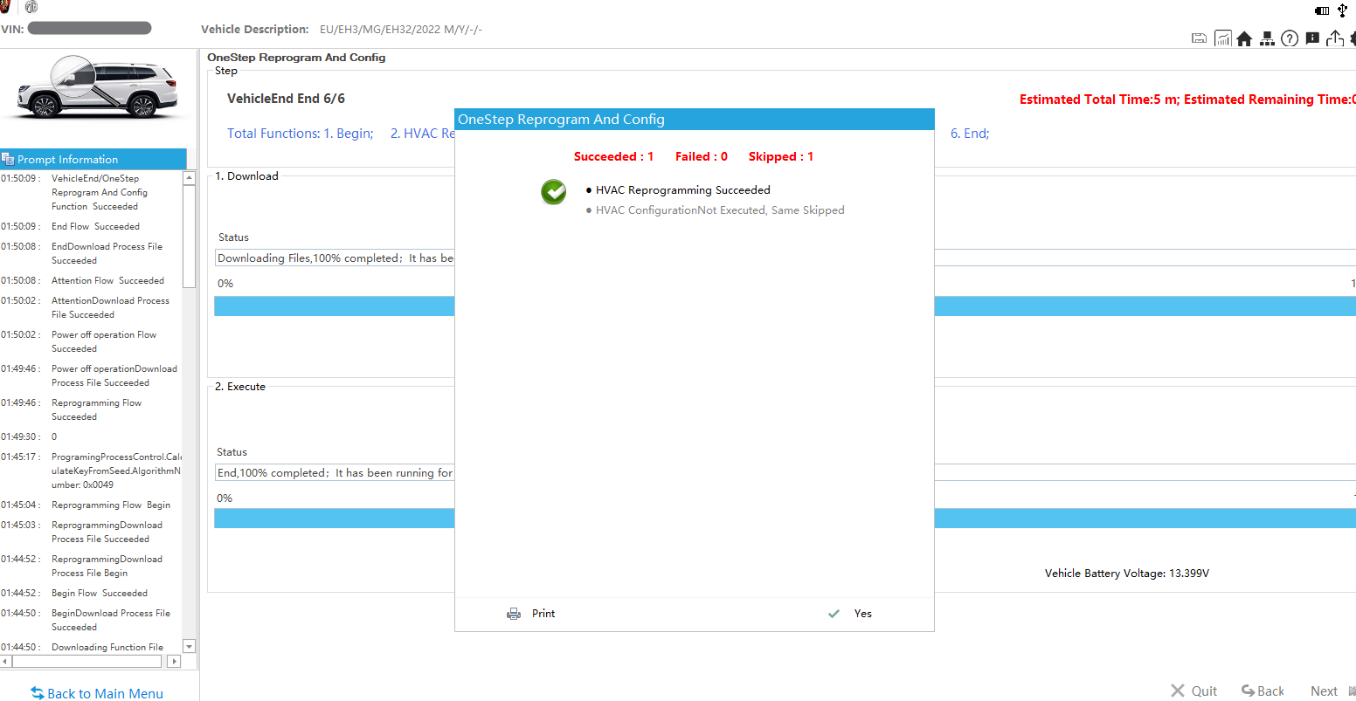Click the battery status icon

pyautogui.click(x=1322, y=10)
